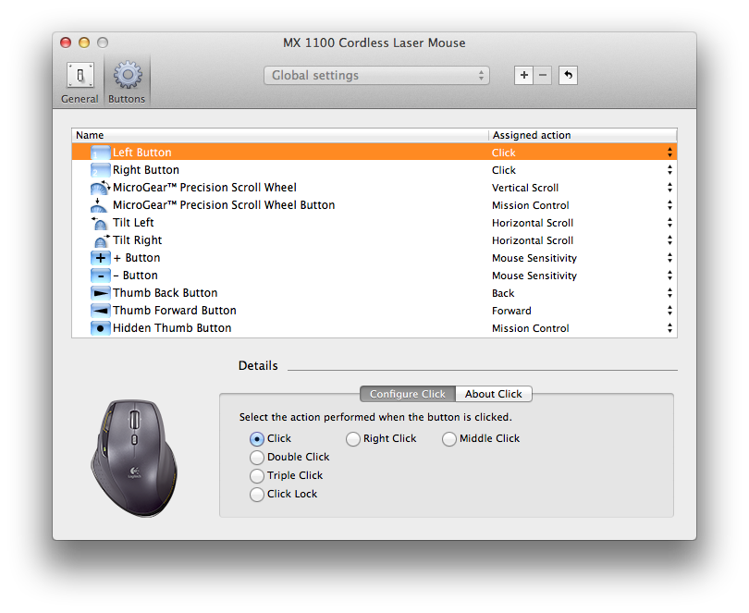Select the Tilt Right row name
Viewport: 749px width, 613px height.
click(x=137, y=240)
